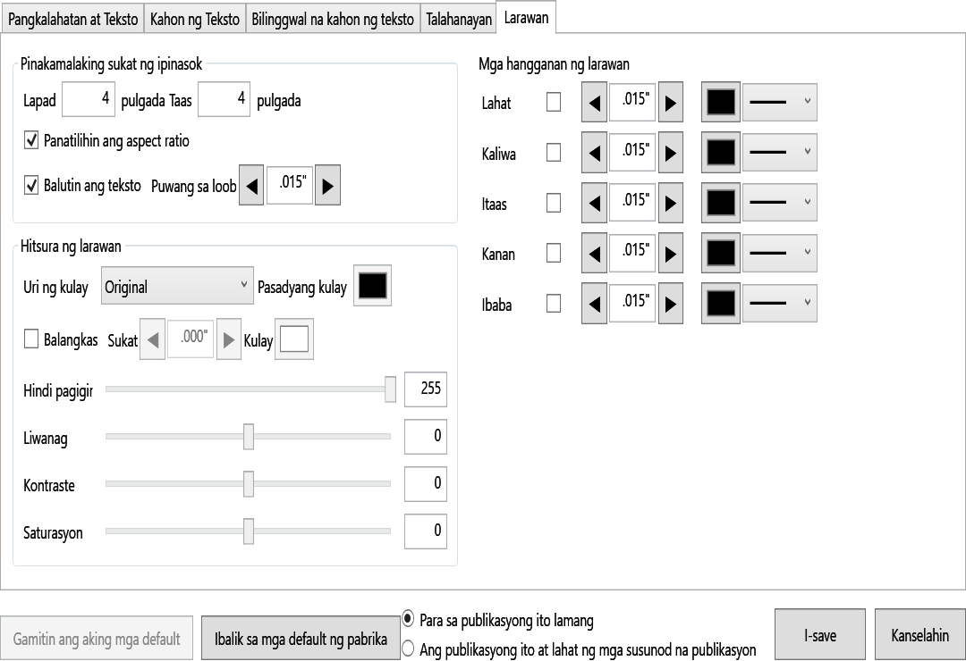
Task: Check the Itaas border checkbox
Action: [x=554, y=203]
